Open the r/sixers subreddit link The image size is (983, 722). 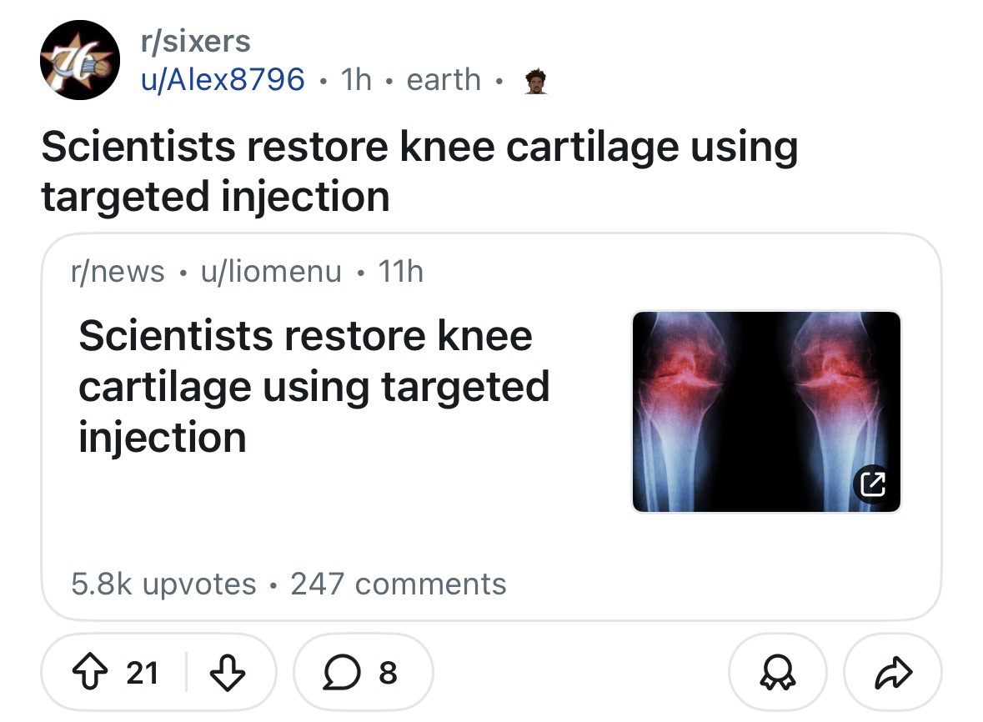pos(196,40)
